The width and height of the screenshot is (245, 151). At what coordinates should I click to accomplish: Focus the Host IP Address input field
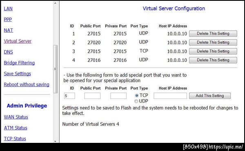[x=170, y=96]
